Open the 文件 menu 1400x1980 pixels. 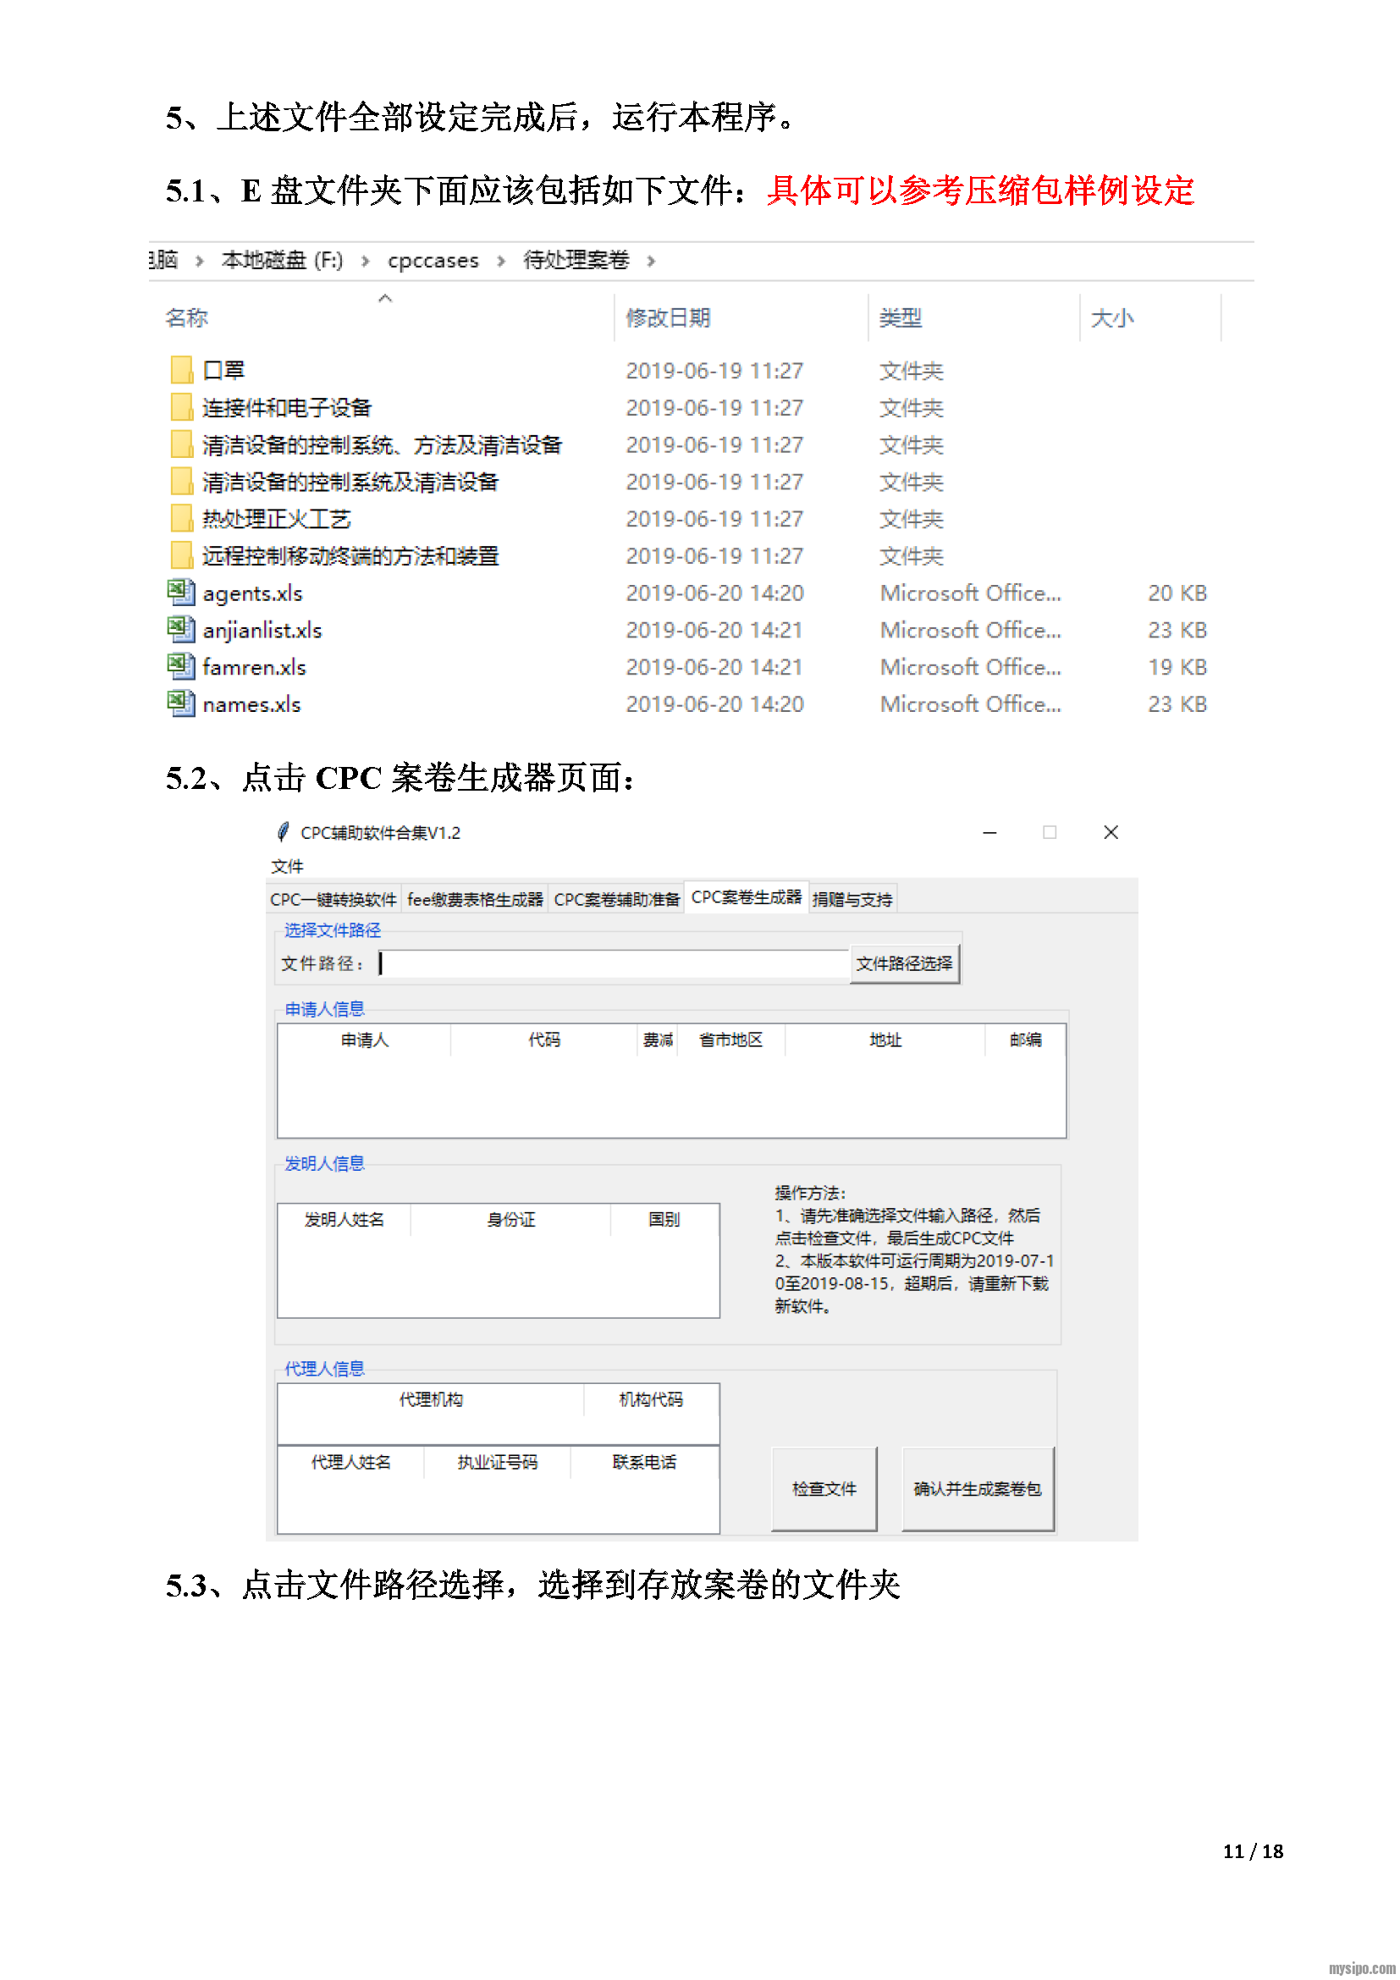(287, 866)
